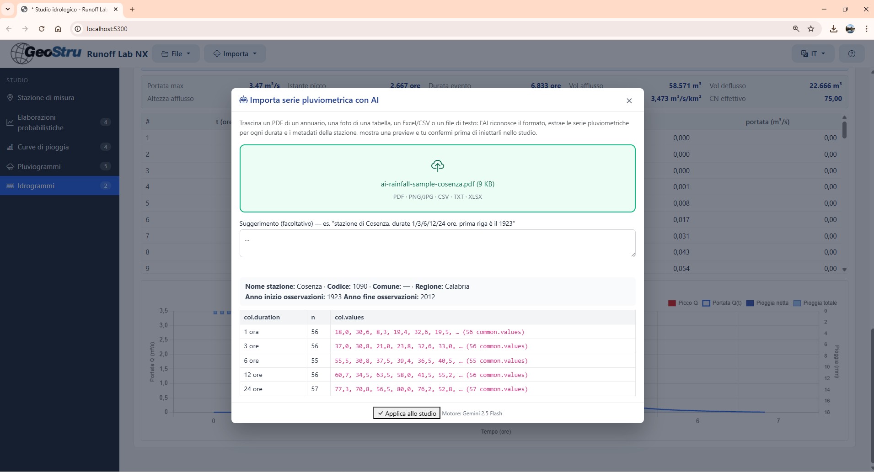This screenshot has height=472, width=874.
Task: Close the AI import dialog
Action: click(x=629, y=101)
